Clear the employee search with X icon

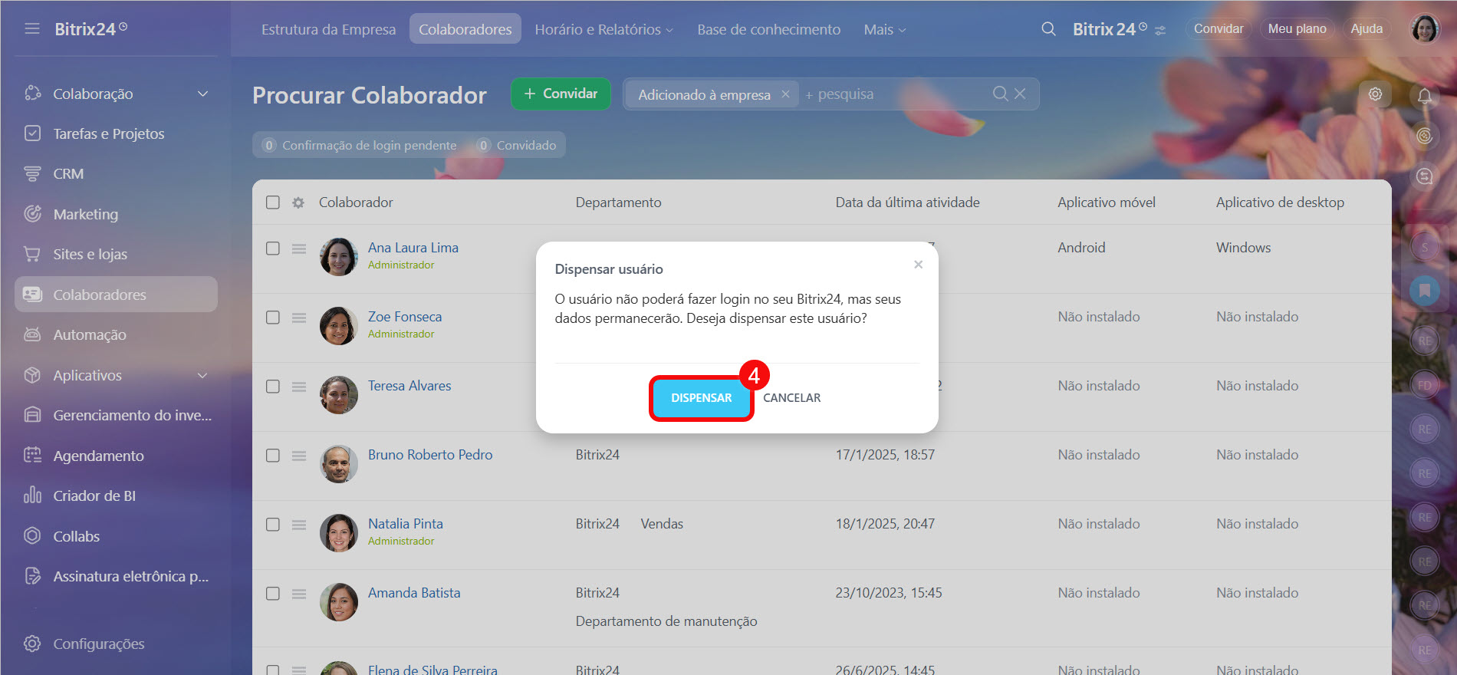click(x=1020, y=94)
